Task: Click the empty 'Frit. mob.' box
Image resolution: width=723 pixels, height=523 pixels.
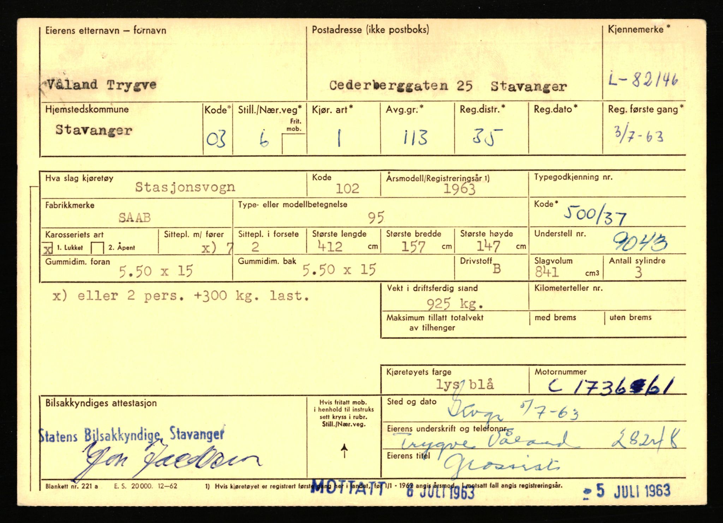Action: click(294, 144)
